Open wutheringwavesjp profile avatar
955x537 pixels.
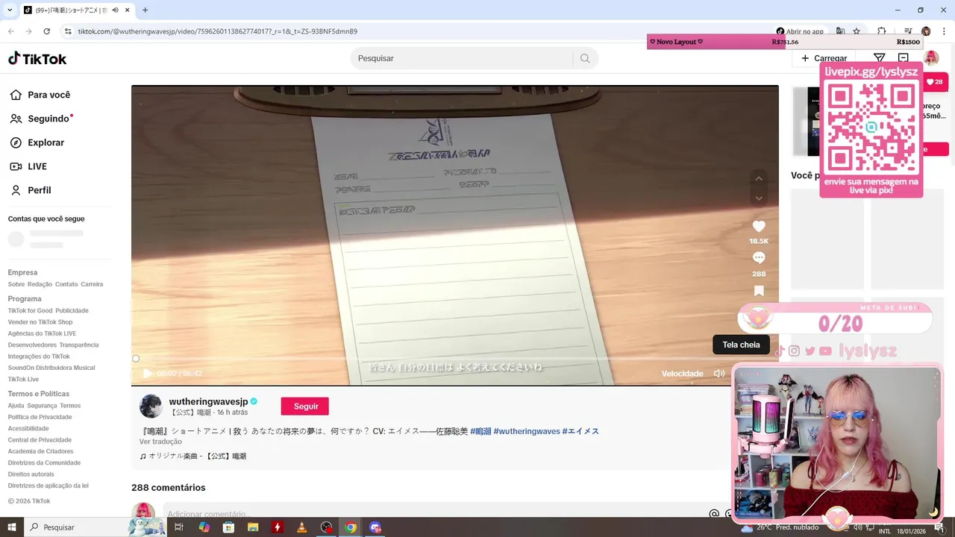point(151,406)
